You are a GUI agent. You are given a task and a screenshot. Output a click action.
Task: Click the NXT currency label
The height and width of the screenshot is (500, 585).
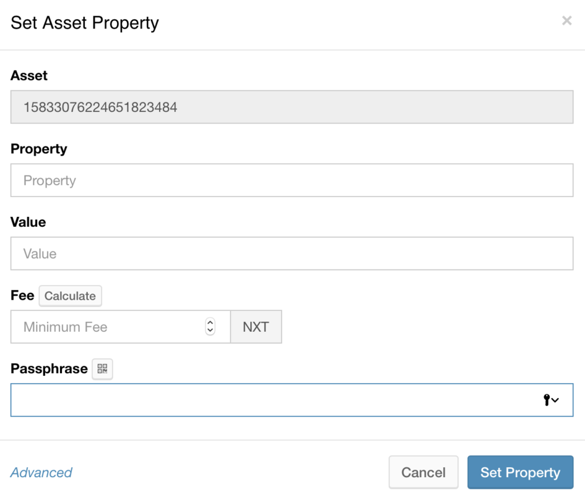[x=256, y=326]
